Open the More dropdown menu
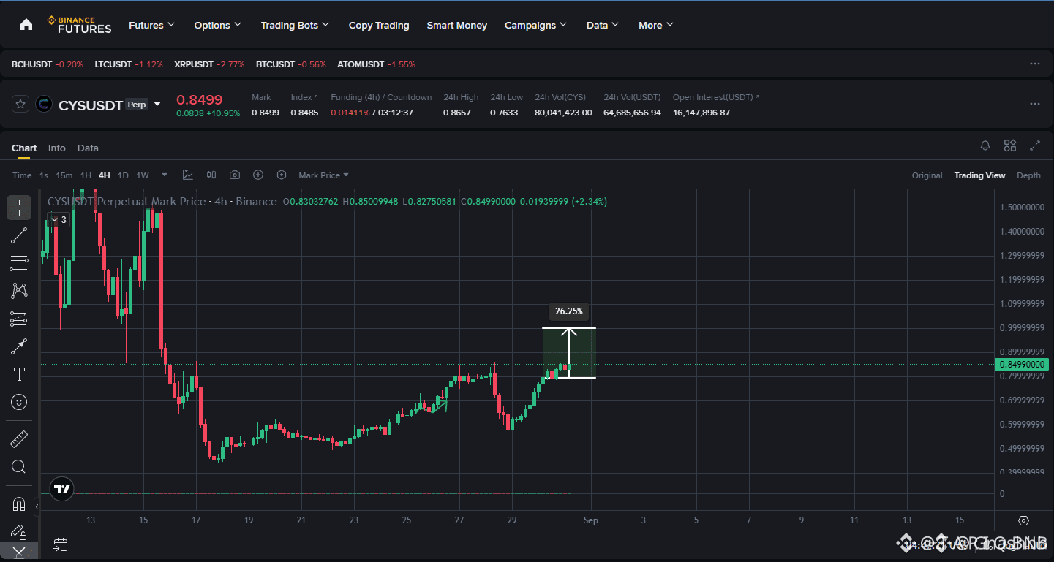Viewport: 1054px width, 562px height. pyautogui.click(x=656, y=25)
